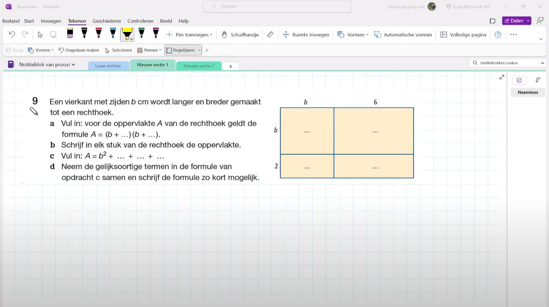549x307 pixels.
Task: Open the comments pane icon
Action: coord(540,21)
